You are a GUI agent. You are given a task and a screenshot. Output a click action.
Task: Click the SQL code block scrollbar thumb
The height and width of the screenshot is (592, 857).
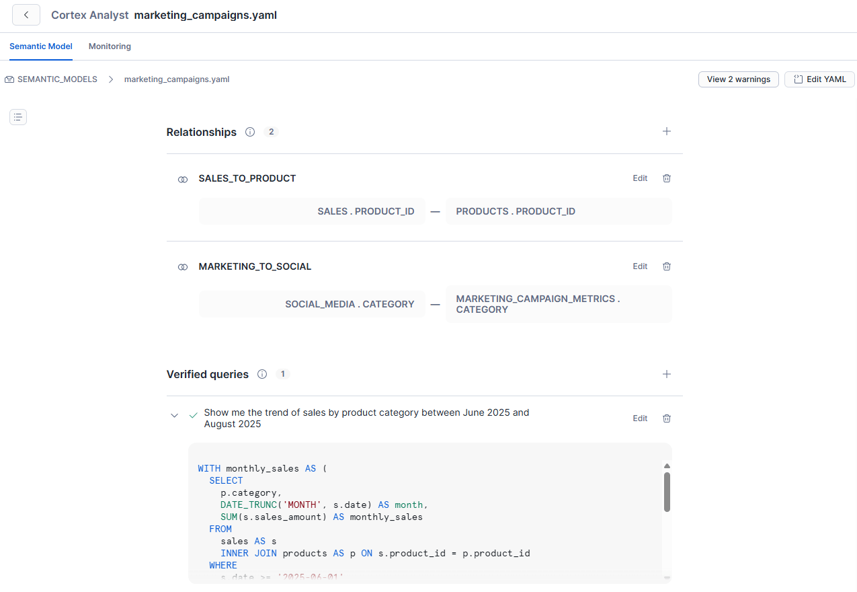(x=667, y=491)
